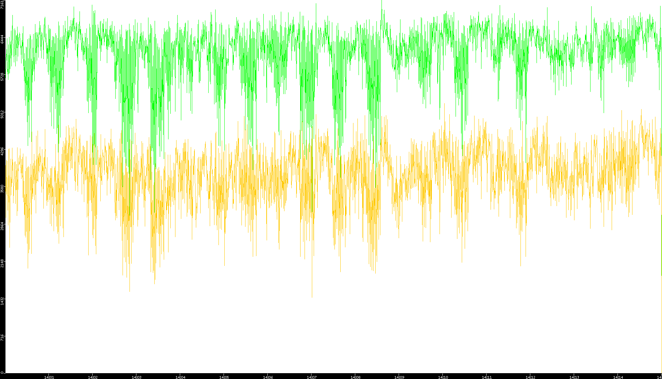The image size is (662, 379).
Task: Click the 14:03 time axis label
Action: click(x=136, y=377)
